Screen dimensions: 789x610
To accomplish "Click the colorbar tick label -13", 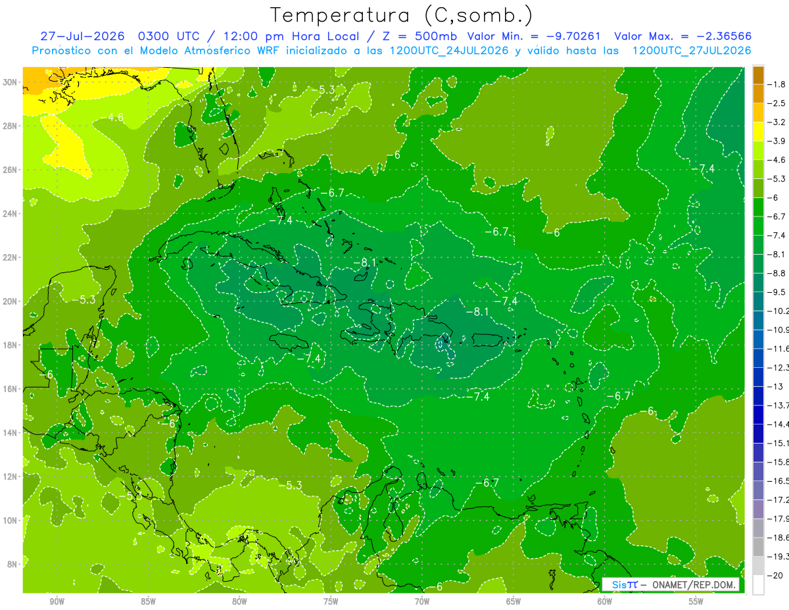I will (x=775, y=386).
